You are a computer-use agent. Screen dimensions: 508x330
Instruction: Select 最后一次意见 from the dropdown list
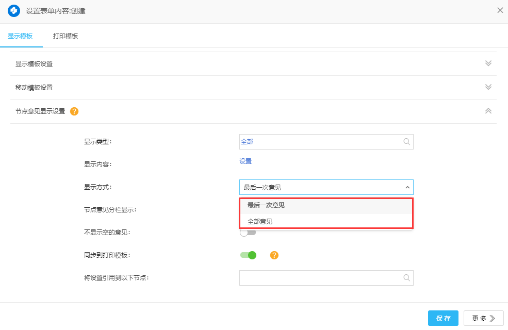[266, 205]
